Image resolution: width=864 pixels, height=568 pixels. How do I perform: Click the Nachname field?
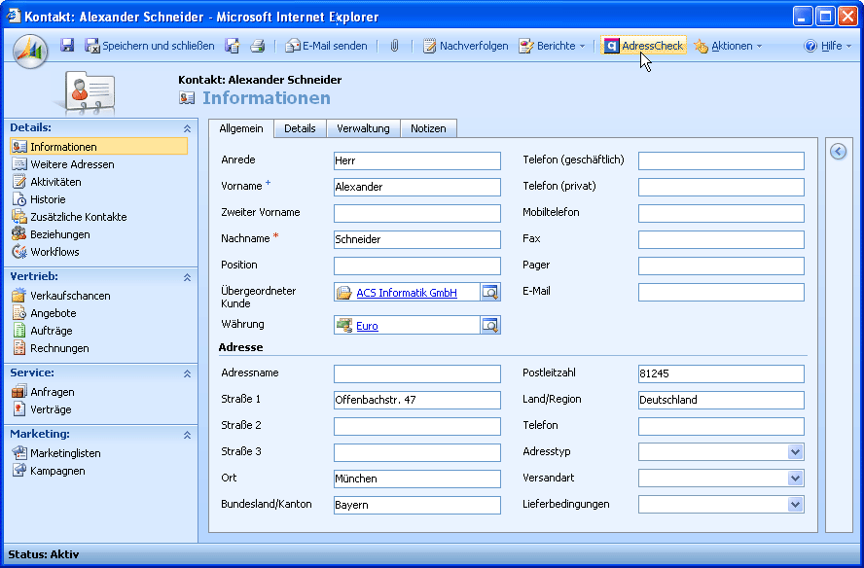(417, 239)
